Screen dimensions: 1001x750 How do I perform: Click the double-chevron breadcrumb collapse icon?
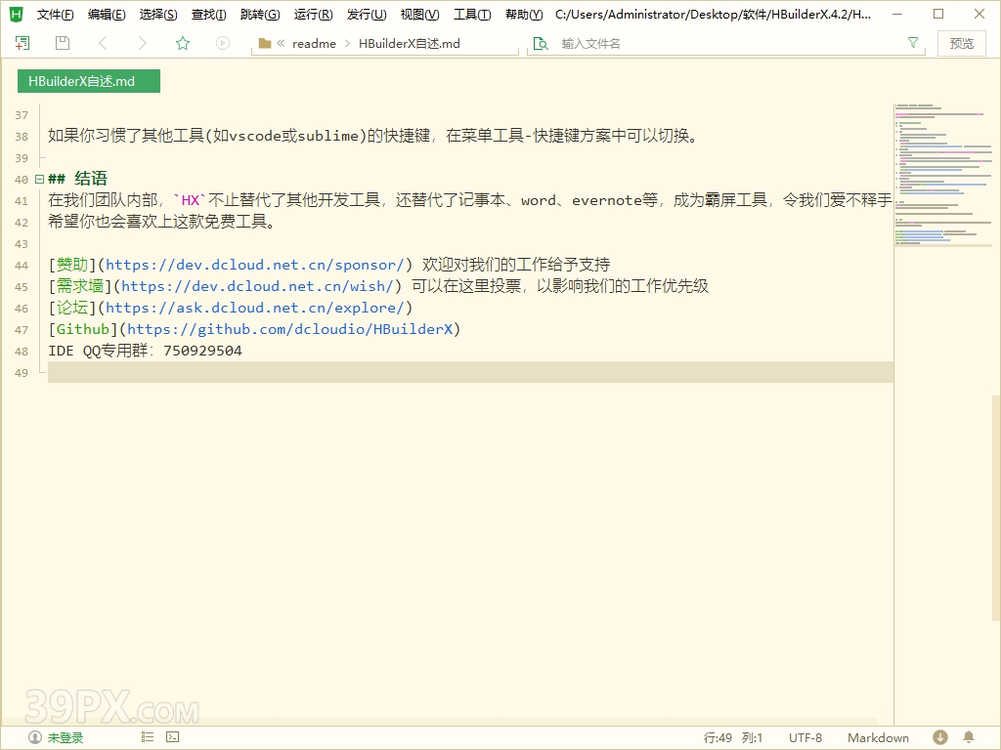pyautogui.click(x=281, y=43)
